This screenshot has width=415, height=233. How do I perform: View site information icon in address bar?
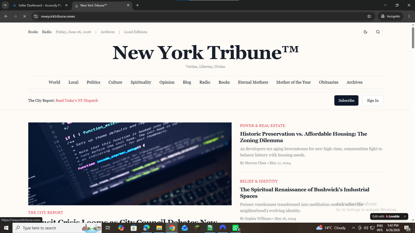36,16
